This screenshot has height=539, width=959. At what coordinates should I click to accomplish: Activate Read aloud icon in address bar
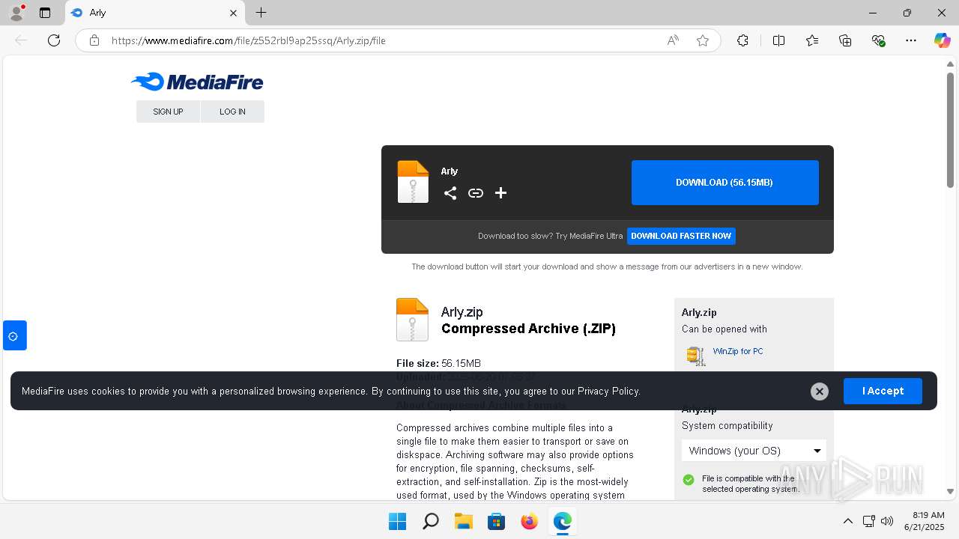pyautogui.click(x=673, y=40)
